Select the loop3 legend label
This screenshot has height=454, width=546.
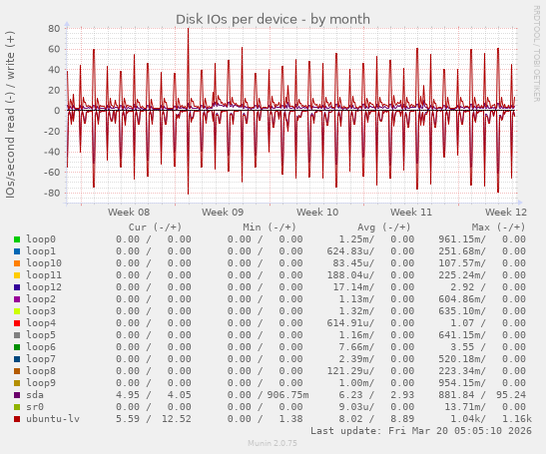41,311
